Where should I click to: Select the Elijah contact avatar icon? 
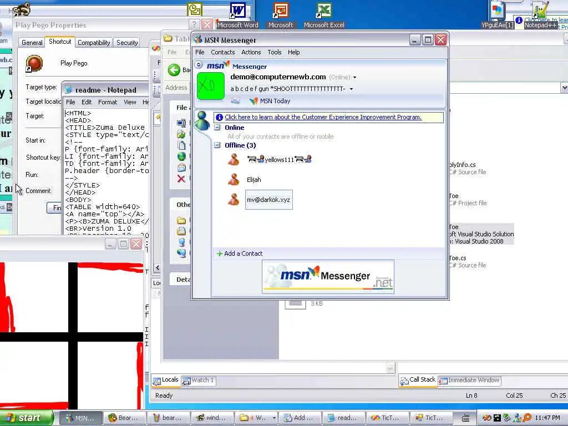pyautogui.click(x=234, y=179)
